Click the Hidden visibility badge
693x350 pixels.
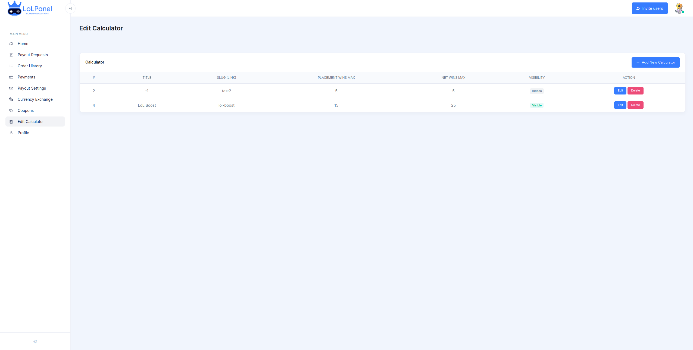[x=536, y=91]
